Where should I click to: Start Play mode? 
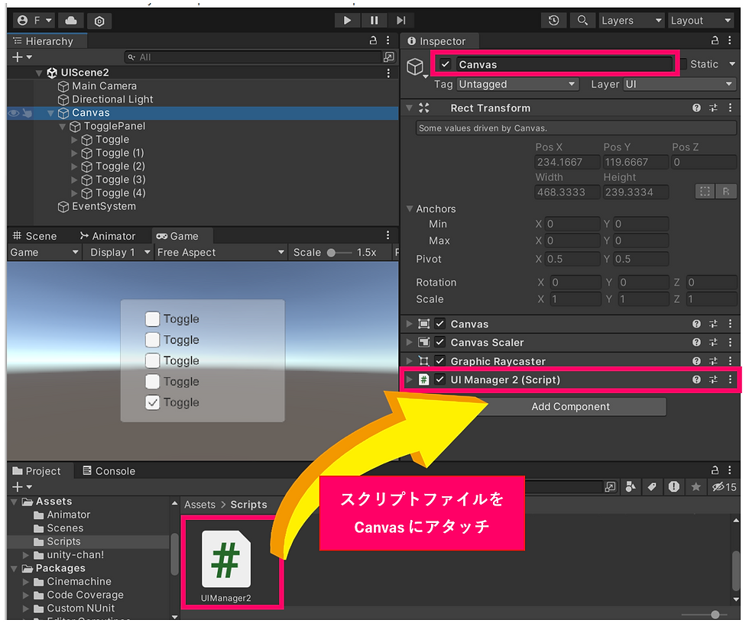[347, 21]
